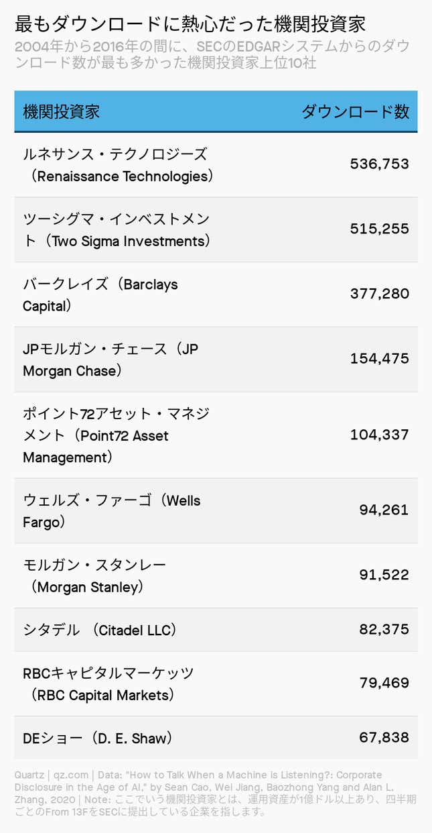Click the value 104,337
Viewport: 432px width, 833px height.
pyautogui.click(x=380, y=435)
